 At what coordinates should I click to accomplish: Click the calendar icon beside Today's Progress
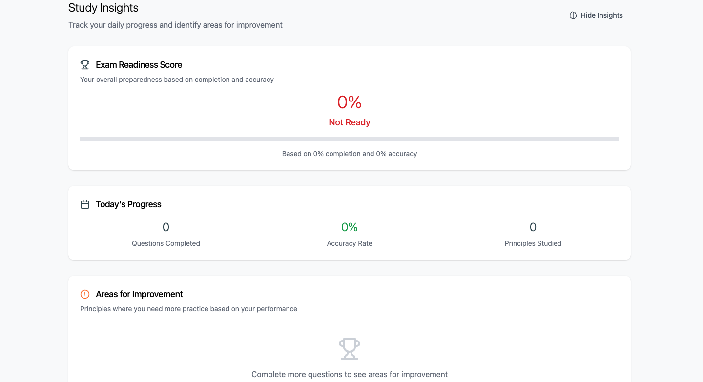[x=85, y=204]
